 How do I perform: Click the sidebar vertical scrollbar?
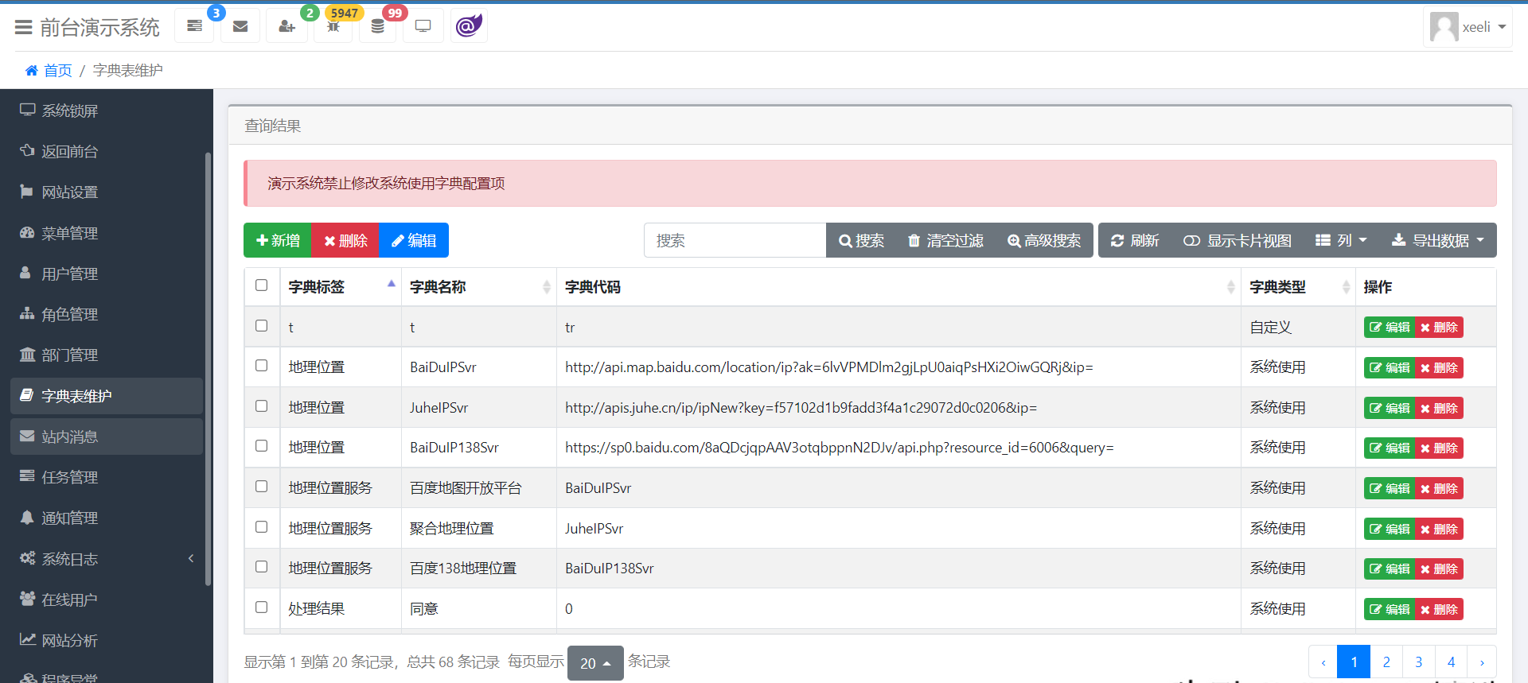tap(208, 369)
